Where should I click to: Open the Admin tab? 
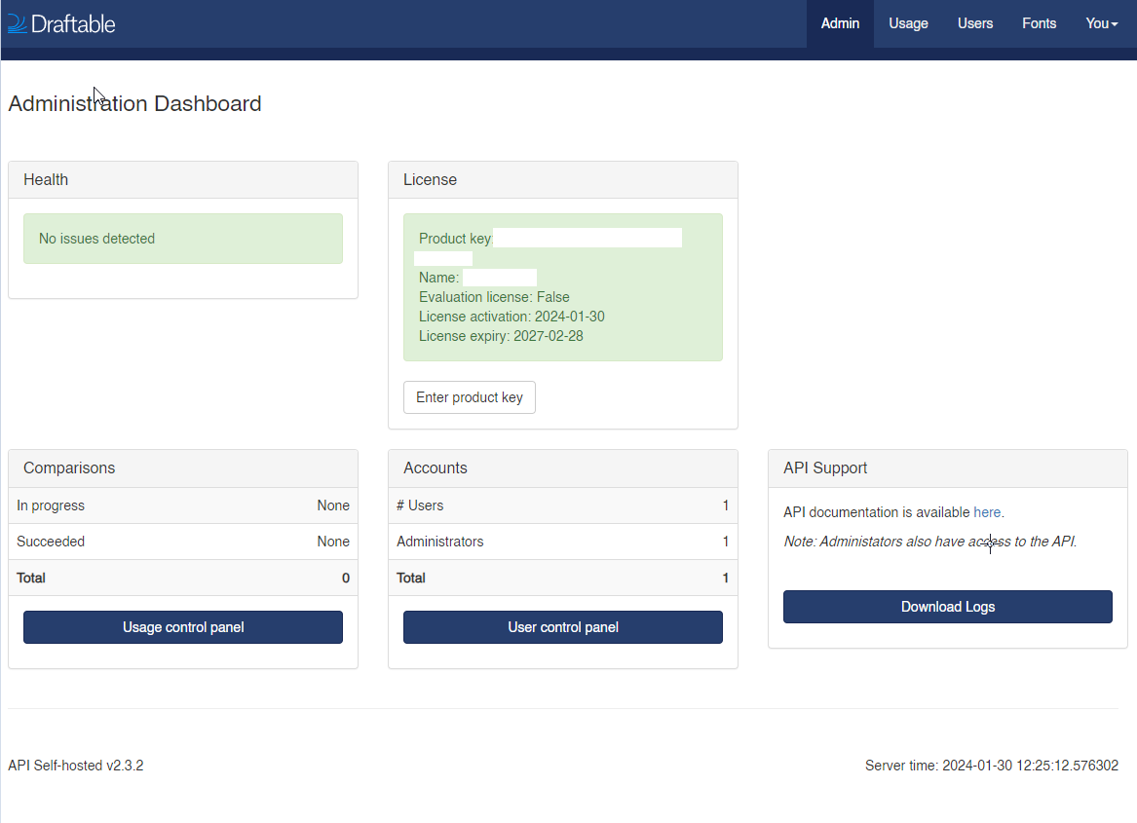click(840, 24)
